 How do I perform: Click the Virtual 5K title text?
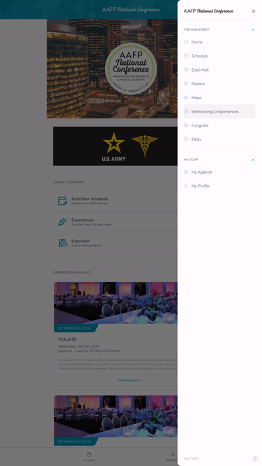pyautogui.click(x=68, y=339)
